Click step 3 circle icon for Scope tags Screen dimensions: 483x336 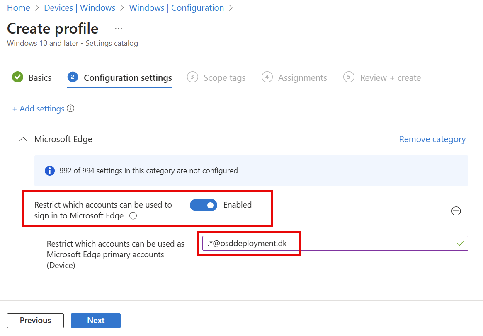point(192,77)
